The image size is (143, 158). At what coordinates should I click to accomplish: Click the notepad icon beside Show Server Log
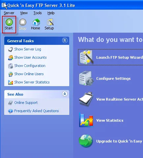(11, 49)
